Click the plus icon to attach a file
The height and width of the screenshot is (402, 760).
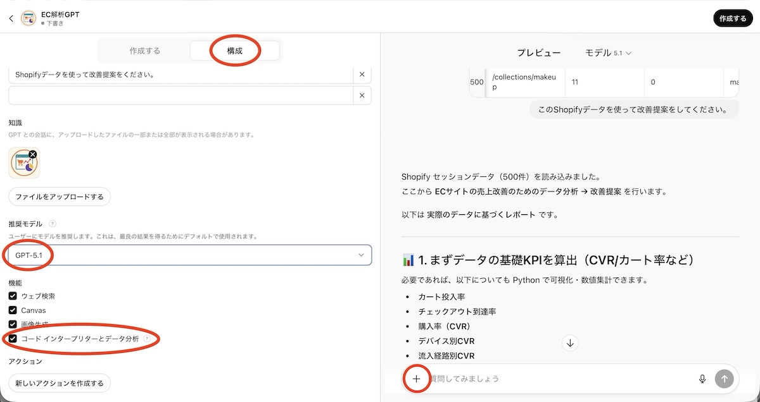[417, 379]
